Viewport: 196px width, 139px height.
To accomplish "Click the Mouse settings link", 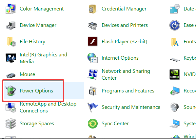I will pos(28,74).
